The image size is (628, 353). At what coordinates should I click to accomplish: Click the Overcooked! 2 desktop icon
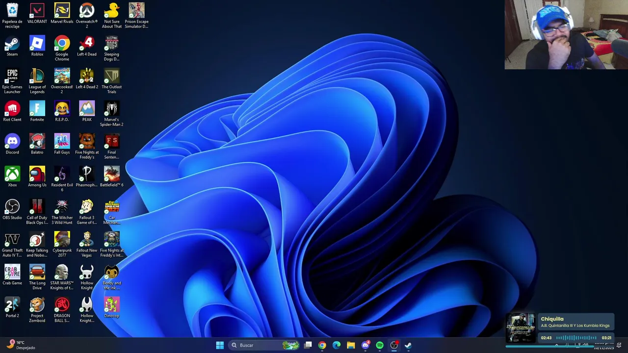click(x=62, y=81)
